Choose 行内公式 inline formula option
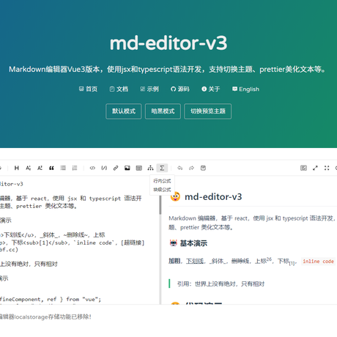The image size is (337, 337). (x=162, y=181)
